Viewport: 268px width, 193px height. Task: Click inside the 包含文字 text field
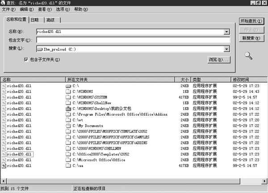pos(133,40)
